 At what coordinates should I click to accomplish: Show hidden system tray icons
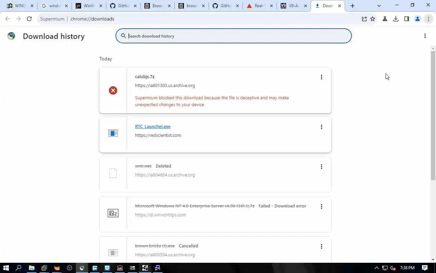376,268
